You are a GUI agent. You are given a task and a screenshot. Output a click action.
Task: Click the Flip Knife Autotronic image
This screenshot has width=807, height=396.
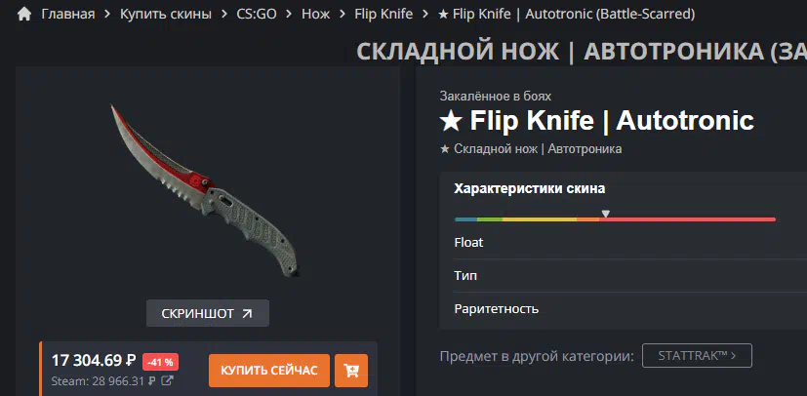coord(205,189)
